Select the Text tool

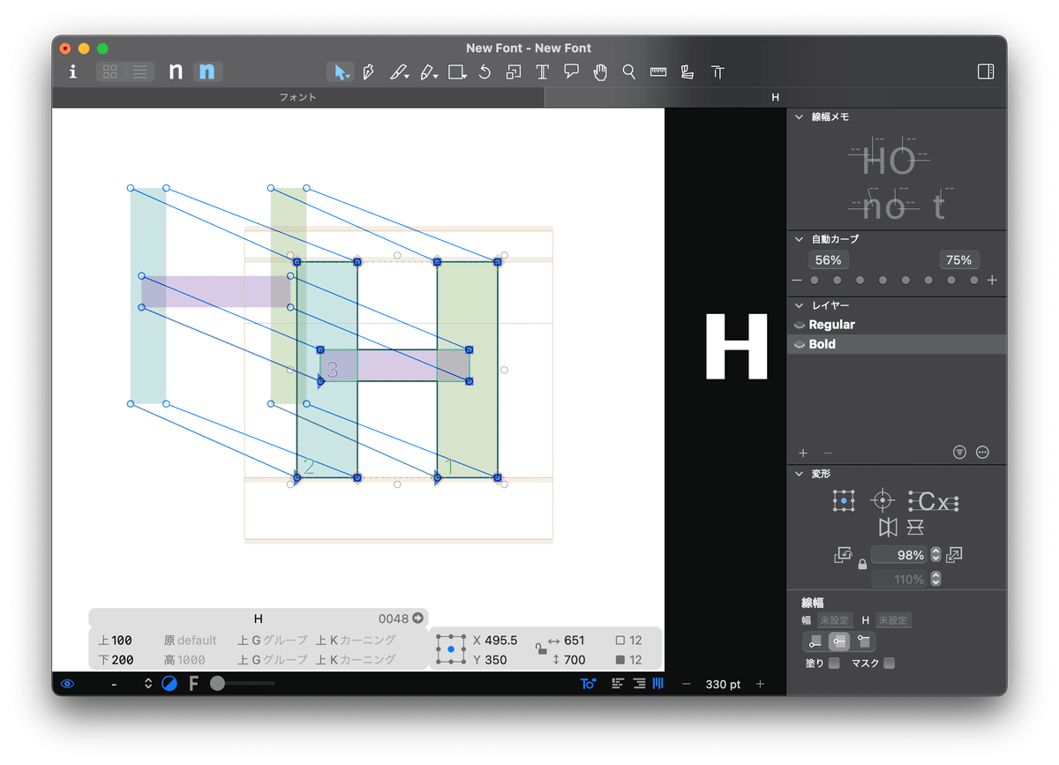pos(543,72)
